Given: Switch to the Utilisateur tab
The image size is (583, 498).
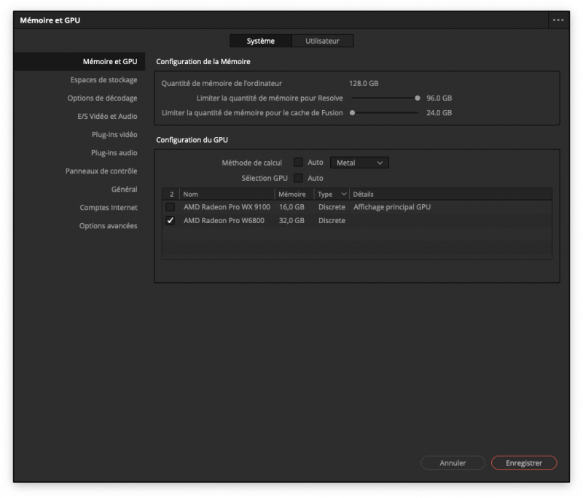Looking at the screenshot, I should 322,42.
